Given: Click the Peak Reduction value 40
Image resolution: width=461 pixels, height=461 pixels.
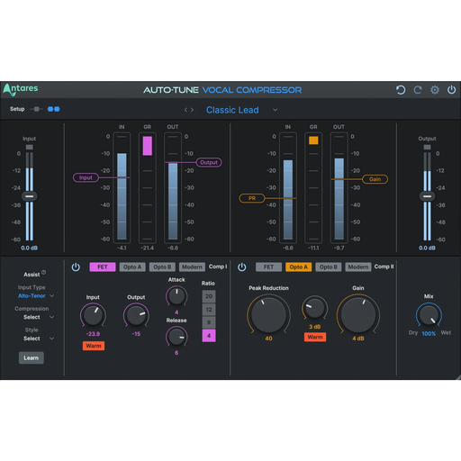Looking at the screenshot, I should pyautogui.click(x=268, y=339).
